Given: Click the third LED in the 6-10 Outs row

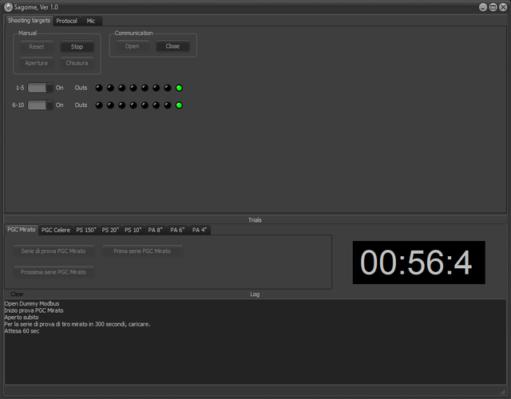Looking at the screenshot, I should [x=122, y=105].
